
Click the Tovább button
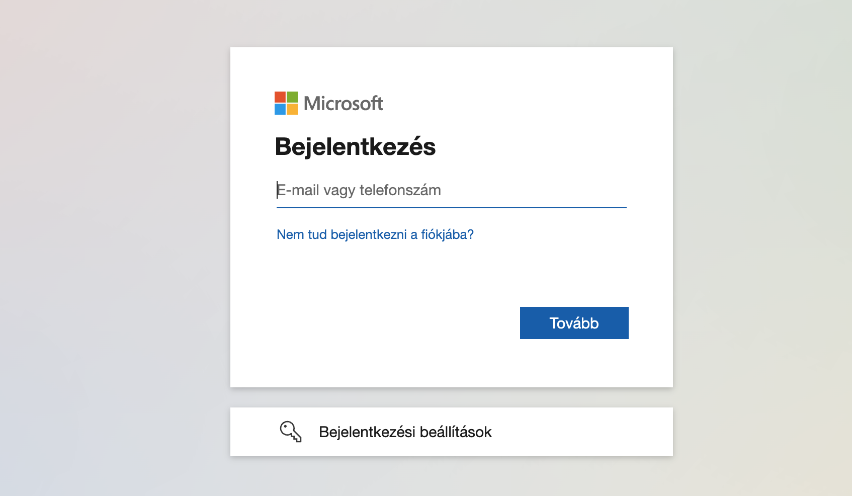tap(574, 322)
